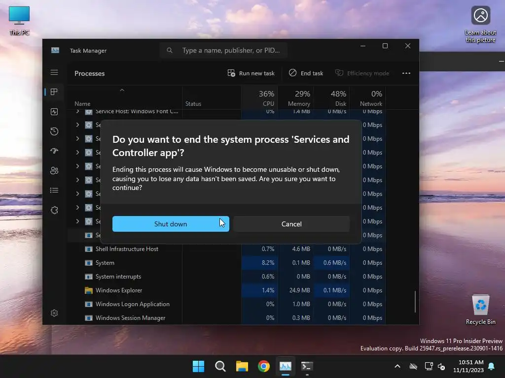The image size is (505, 378).
Task: Click the Run new task button
Action: (x=251, y=73)
